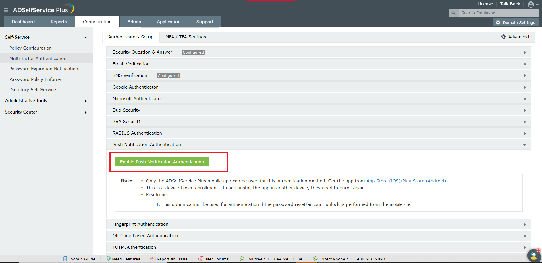Open the App Store (iOS)/Play Store link
The image size is (542, 263).
pos(407,181)
